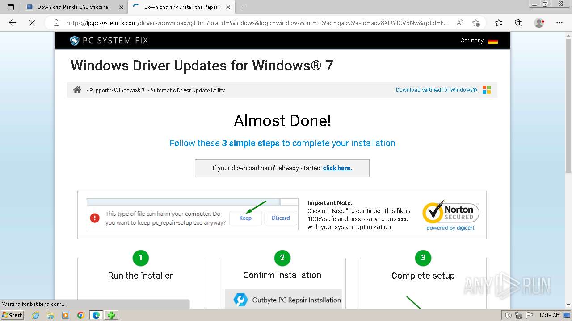The width and height of the screenshot is (572, 321).
Task: Add this page to favorites
Action: tap(476, 23)
